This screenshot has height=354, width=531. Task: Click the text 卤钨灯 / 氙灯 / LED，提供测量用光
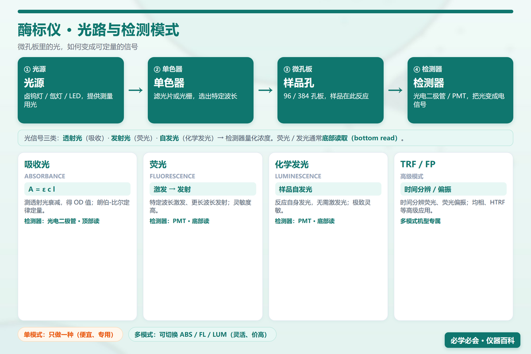69,100
